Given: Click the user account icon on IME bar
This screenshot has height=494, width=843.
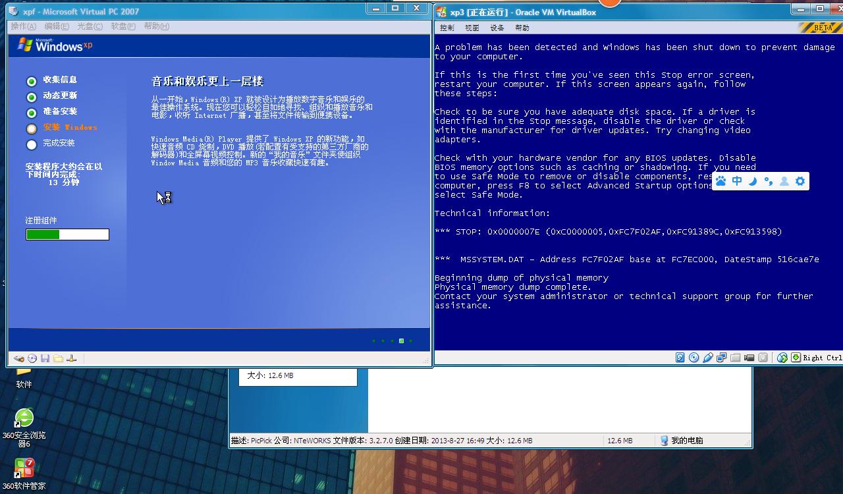Looking at the screenshot, I should click(784, 181).
